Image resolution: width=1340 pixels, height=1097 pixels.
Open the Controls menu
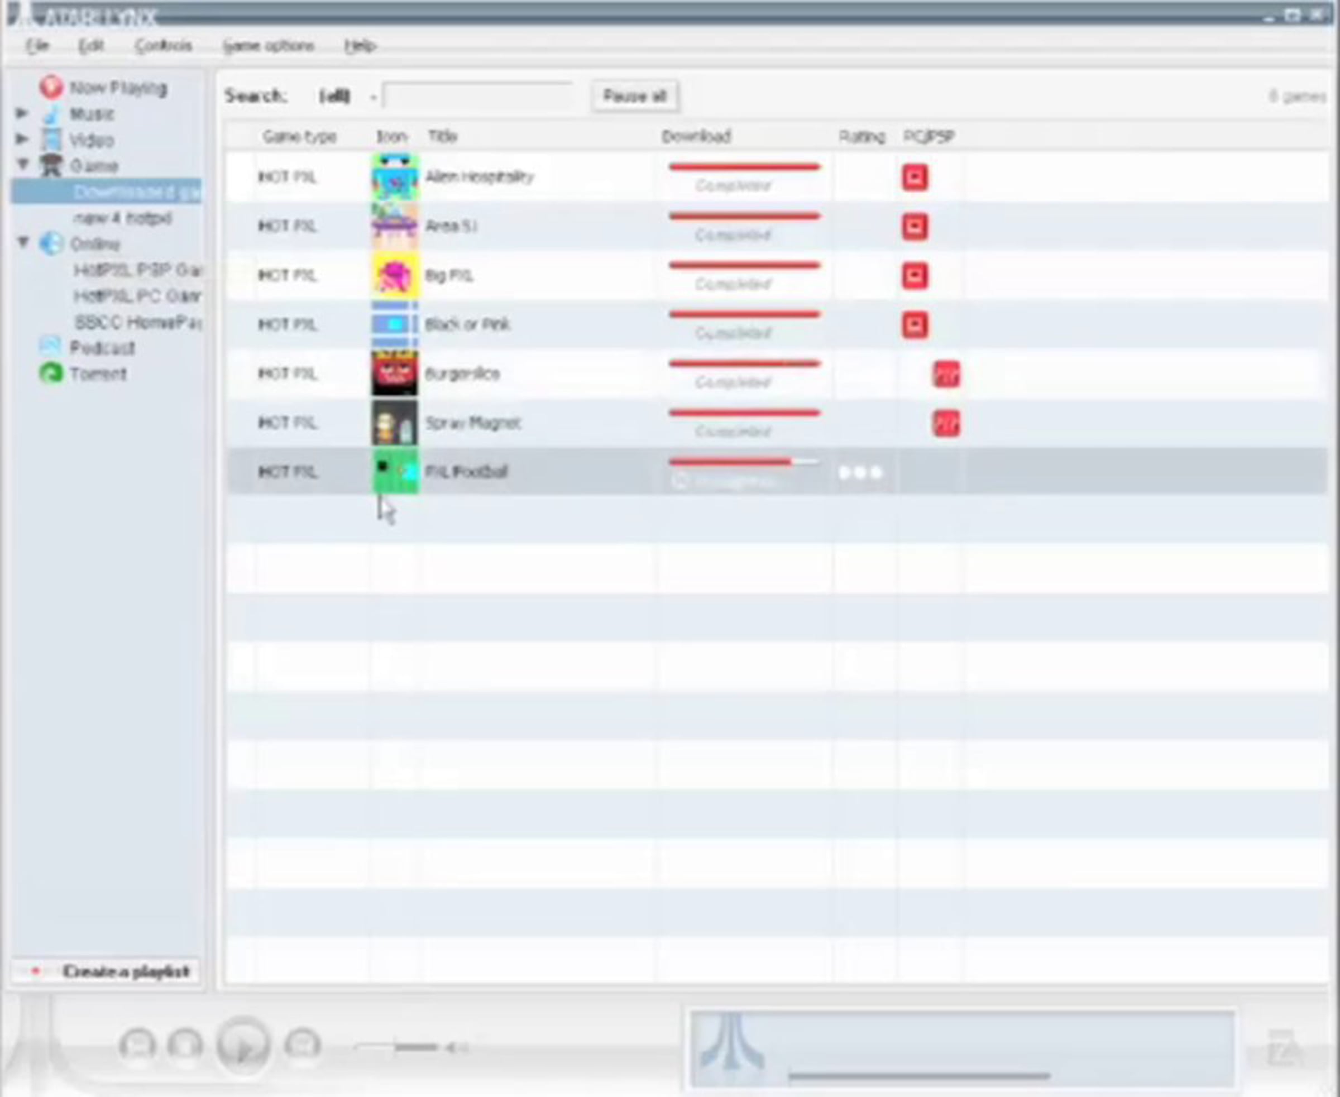click(164, 45)
